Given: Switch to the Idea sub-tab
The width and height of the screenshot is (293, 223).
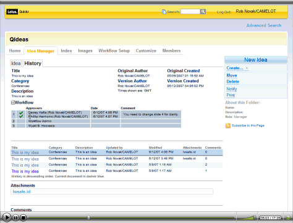Looking at the screenshot, I should (x=16, y=63).
